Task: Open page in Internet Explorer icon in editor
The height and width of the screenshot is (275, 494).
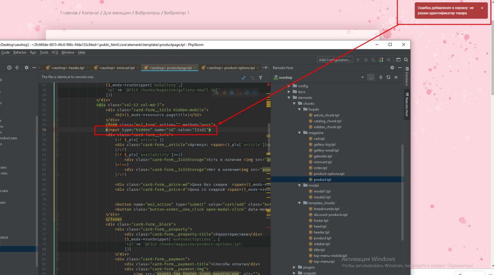Action: pyautogui.click(x=247, y=93)
